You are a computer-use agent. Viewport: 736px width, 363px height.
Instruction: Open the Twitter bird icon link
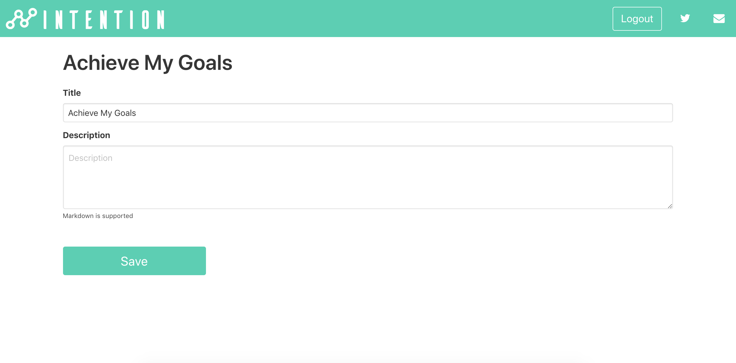click(x=685, y=19)
